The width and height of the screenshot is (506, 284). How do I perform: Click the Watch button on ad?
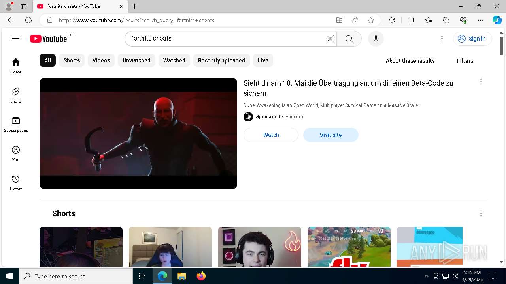tap(271, 135)
